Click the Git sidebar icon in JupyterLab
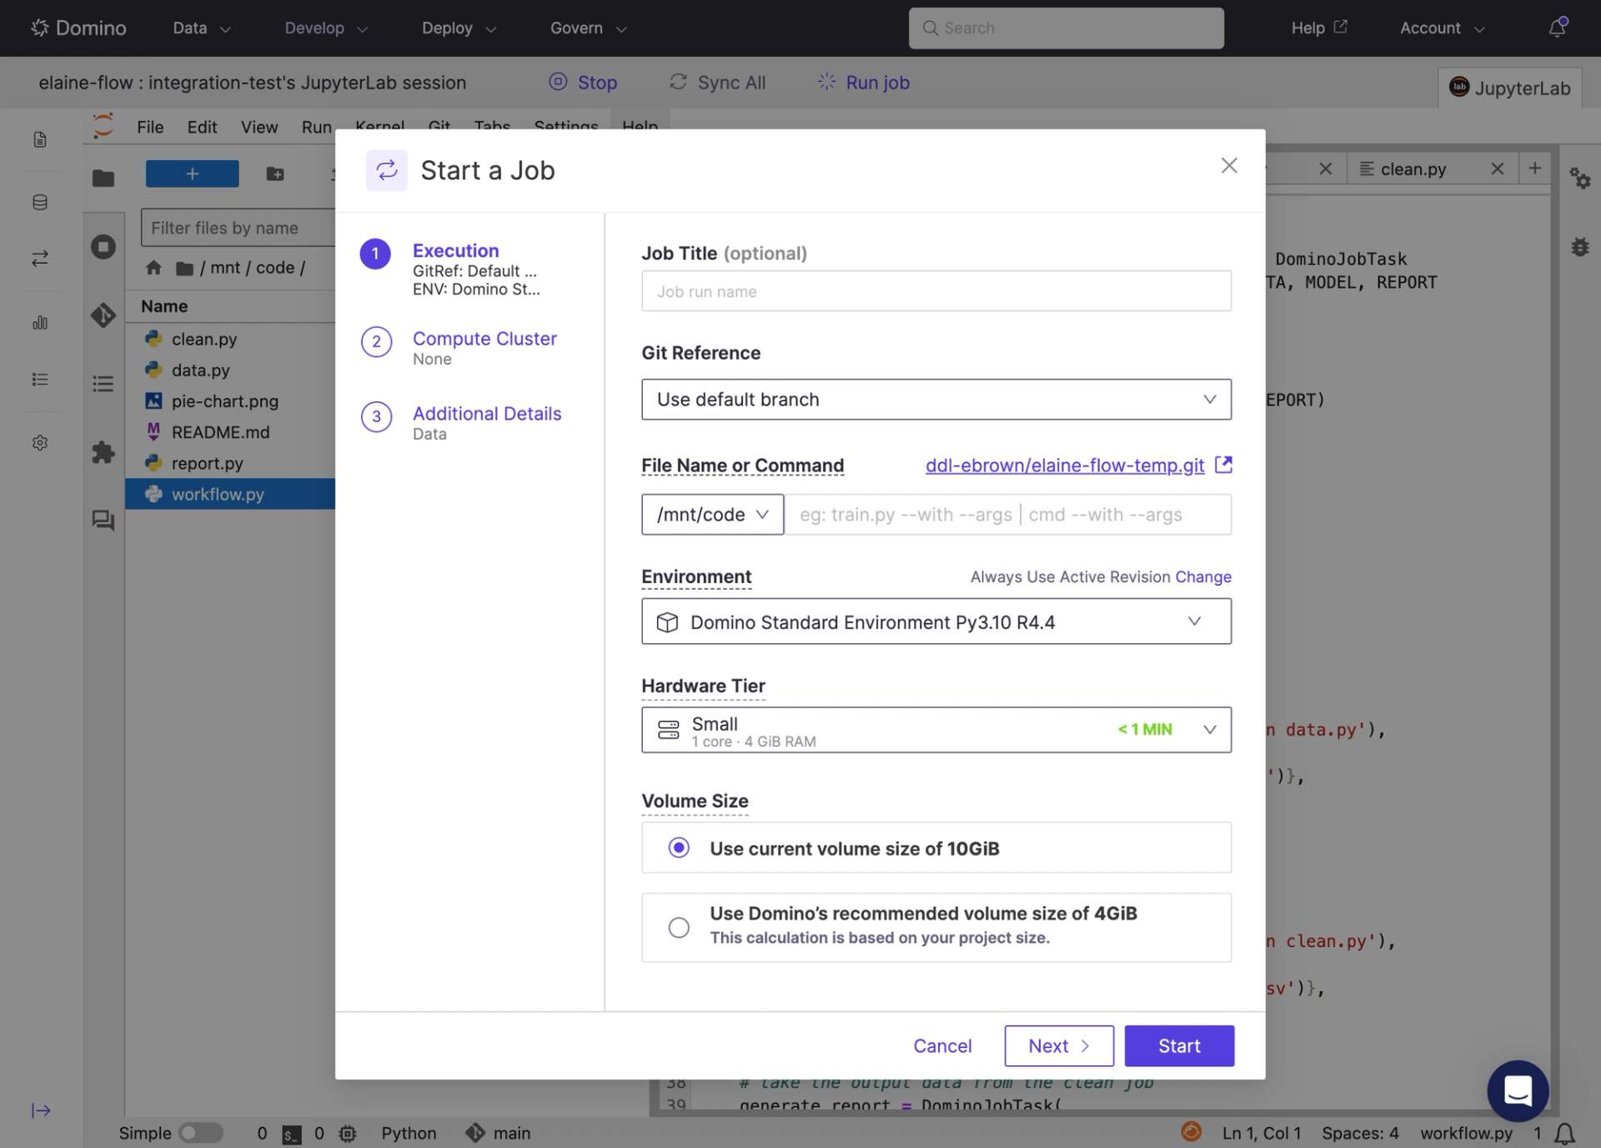This screenshot has height=1148, width=1601. coord(103,315)
